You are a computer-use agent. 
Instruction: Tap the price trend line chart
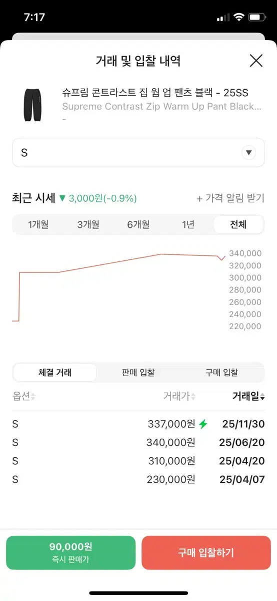118,288
